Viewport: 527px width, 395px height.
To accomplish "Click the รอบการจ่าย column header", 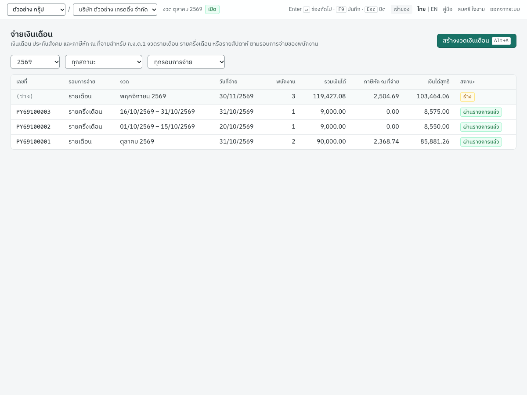I will pos(82,82).
